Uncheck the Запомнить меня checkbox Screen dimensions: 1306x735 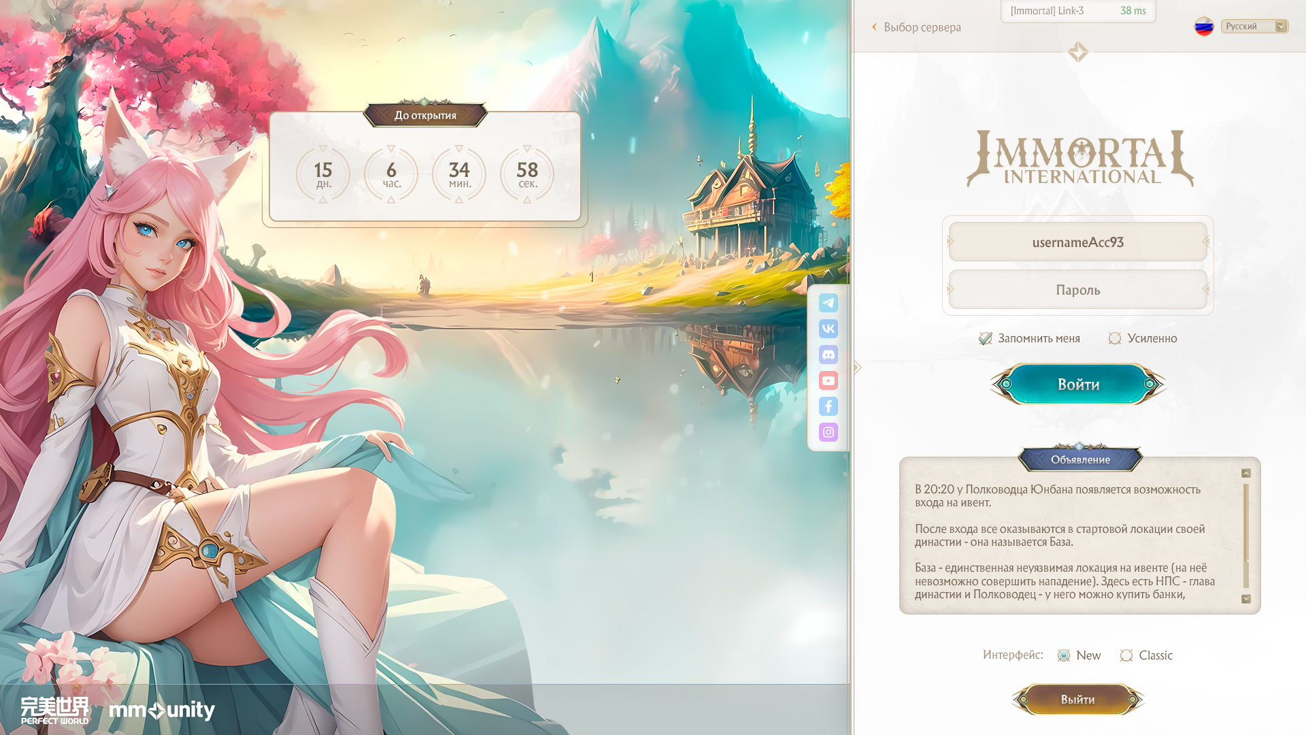[x=985, y=338]
